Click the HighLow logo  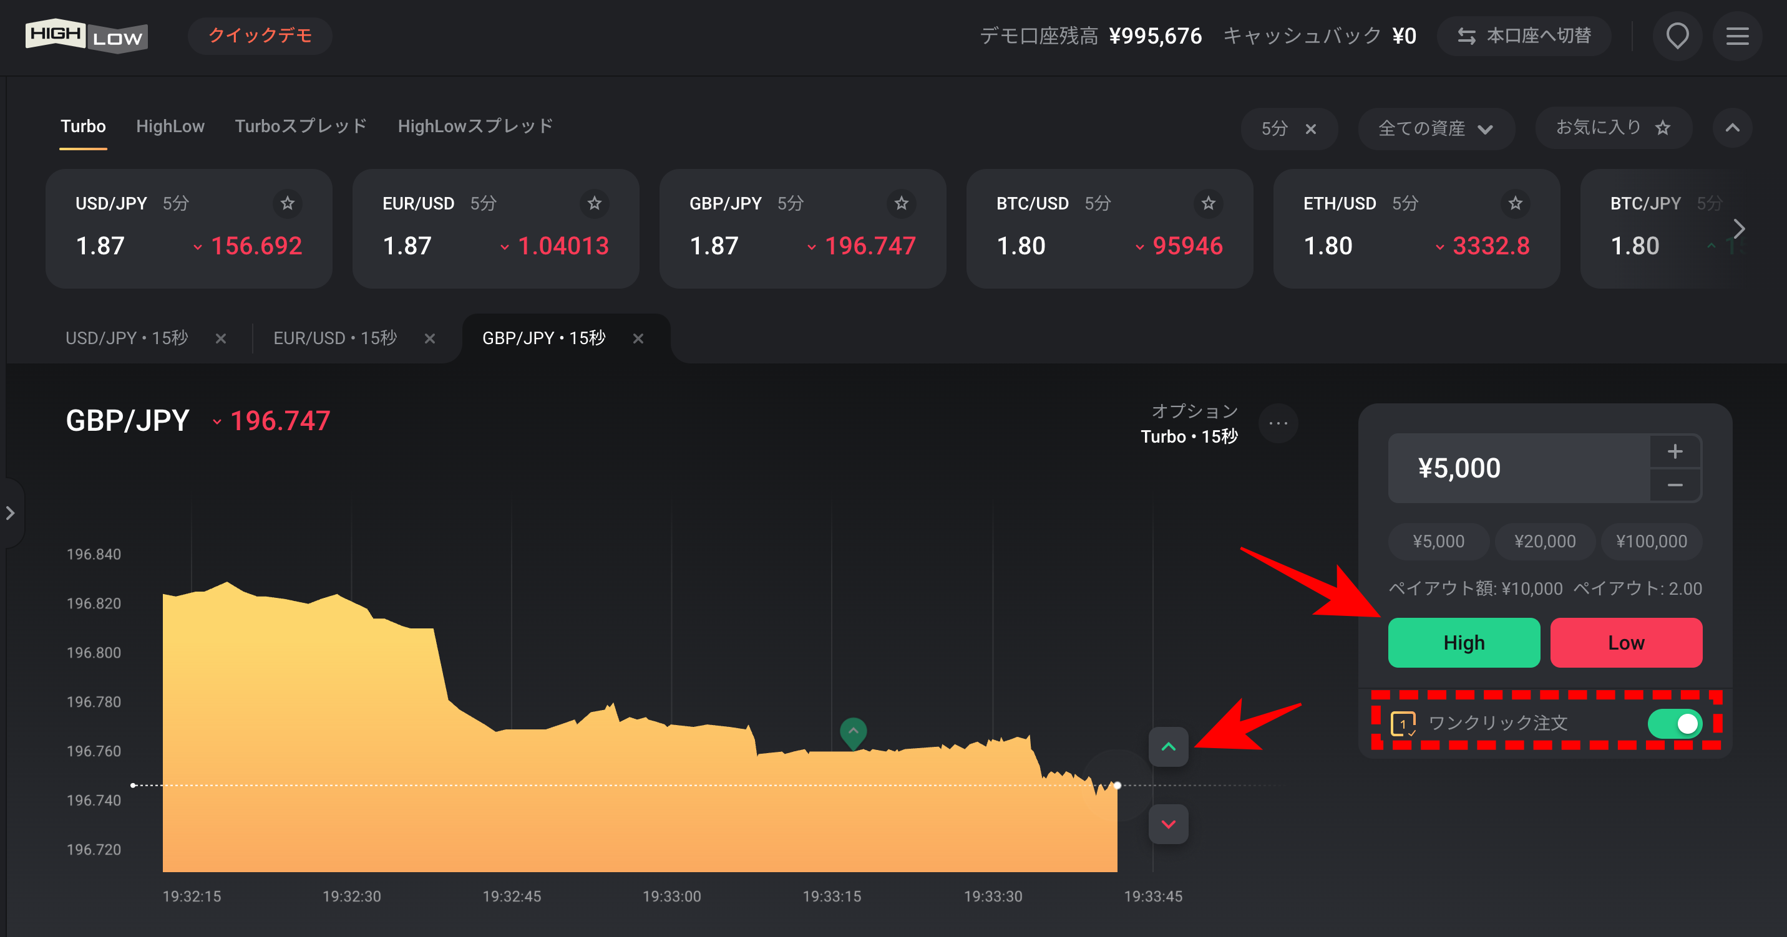(x=86, y=36)
